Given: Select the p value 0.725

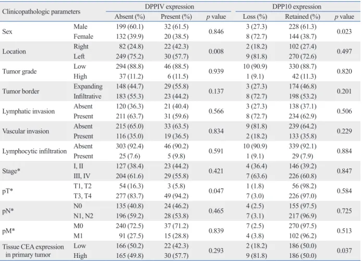Looking at the screenshot, I should click(344, 211).
